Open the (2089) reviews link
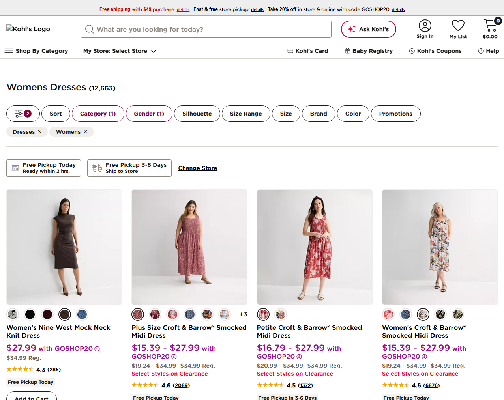This screenshot has height=400, width=504. (181, 385)
